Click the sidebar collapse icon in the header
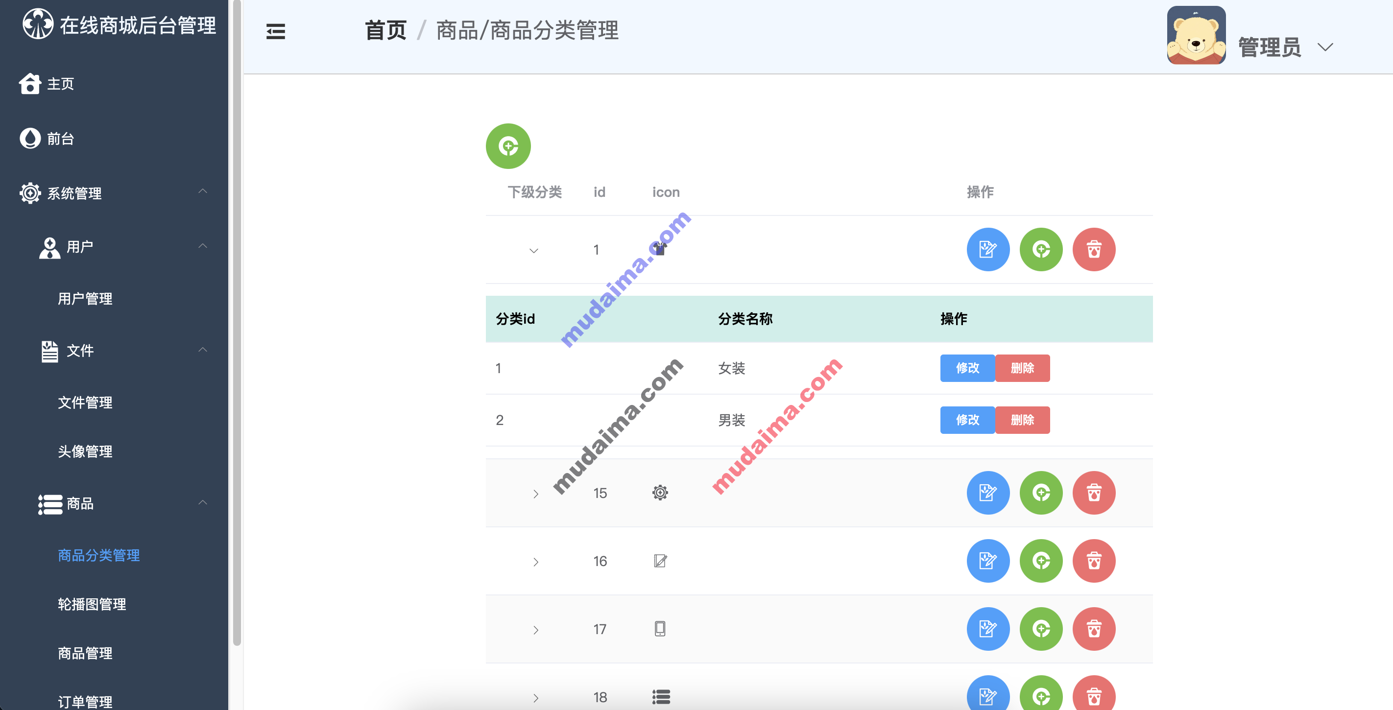Screen dimensions: 1393x710 tap(275, 31)
